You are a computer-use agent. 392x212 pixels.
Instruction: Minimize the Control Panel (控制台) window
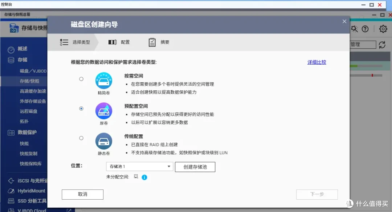363,5
